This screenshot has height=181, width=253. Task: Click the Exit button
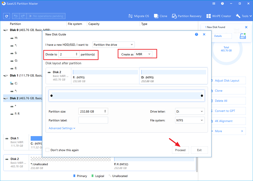click(x=199, y=150)
